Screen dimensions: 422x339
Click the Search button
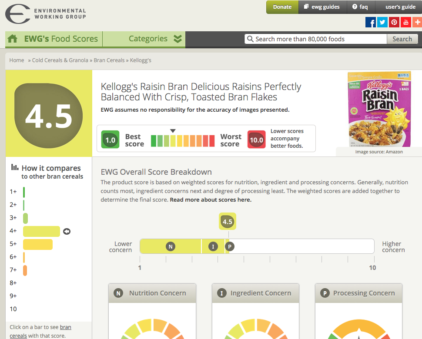tap(402, 39)
